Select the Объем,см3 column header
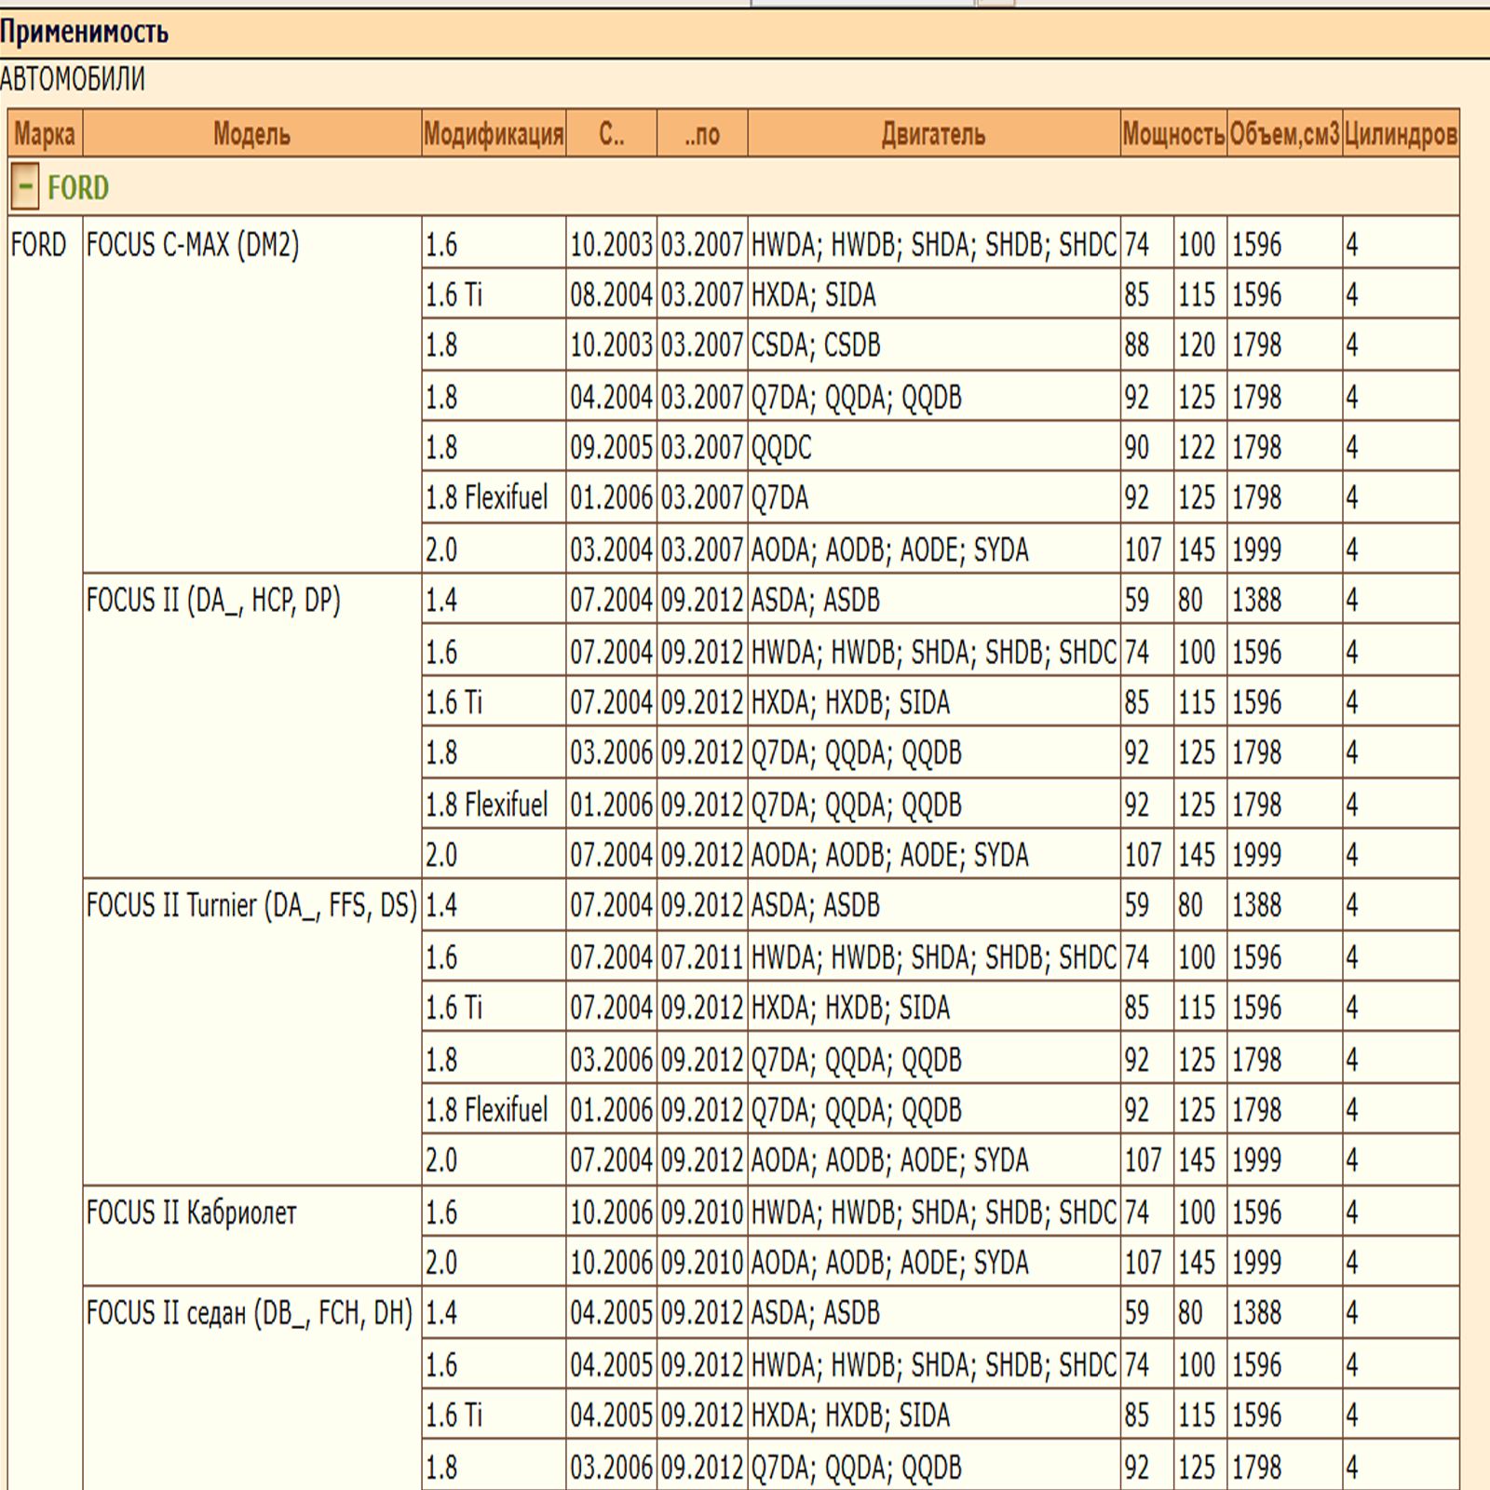The width and height of the screenshot is (1490, 1490). tap(1284, 134)
